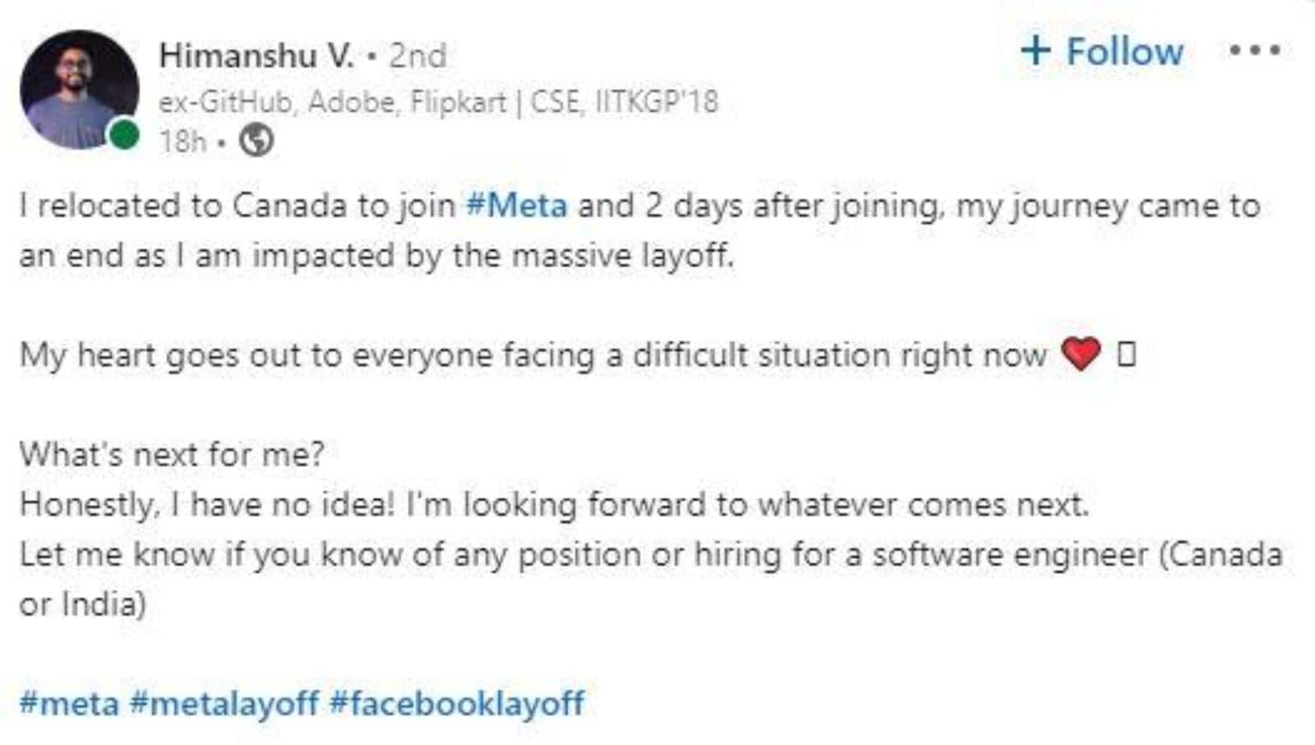This screenshot has height=745, width=1315.
Task: Open the lowercase #meta hashtag at bottom
Action: pyautogui.click(x=69, y=703)
